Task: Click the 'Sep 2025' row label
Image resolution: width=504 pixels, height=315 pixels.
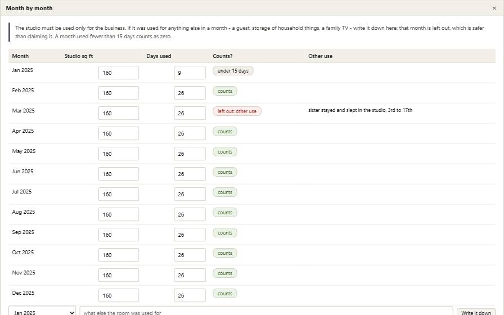Action: click(23, 232)
